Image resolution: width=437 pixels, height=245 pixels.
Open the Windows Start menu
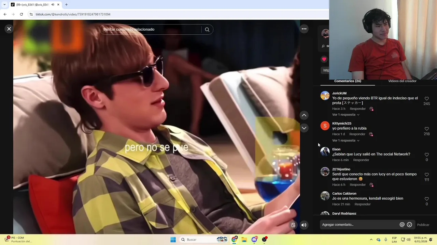[x=173, y=240]
